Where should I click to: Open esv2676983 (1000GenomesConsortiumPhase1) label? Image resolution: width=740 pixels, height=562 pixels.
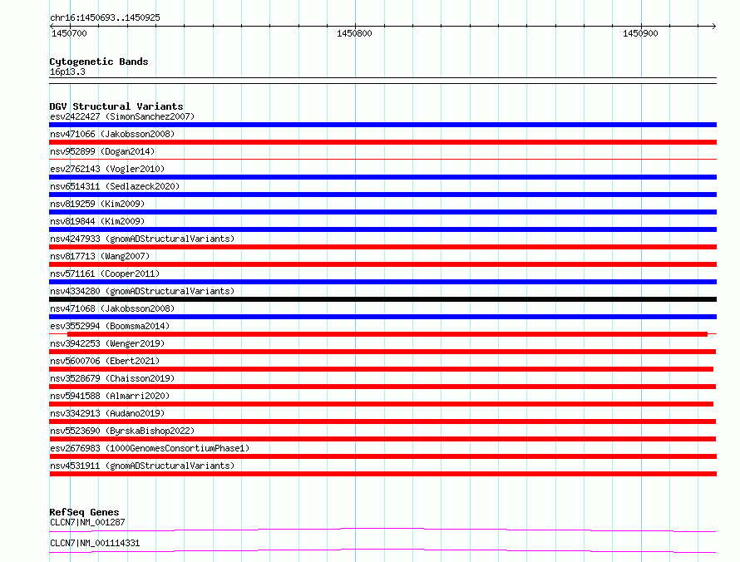150,448
